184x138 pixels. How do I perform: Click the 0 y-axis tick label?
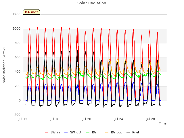(x=20, y=100)
